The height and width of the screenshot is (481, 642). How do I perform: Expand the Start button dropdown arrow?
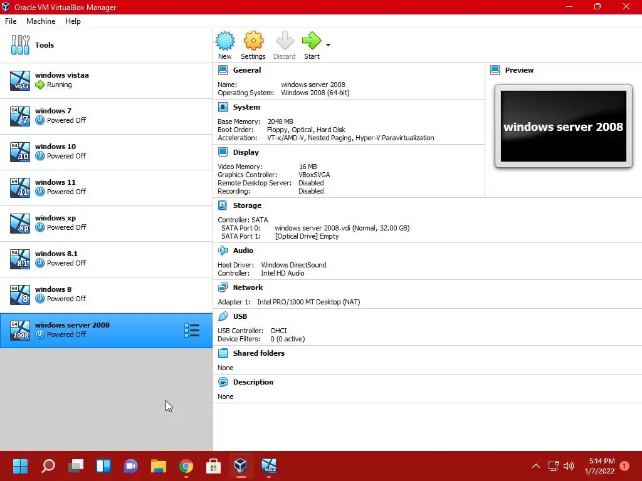click(328, 44)
